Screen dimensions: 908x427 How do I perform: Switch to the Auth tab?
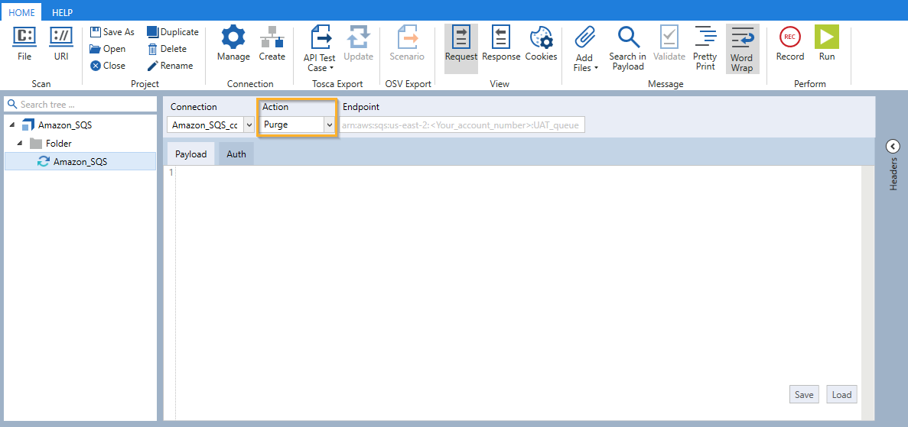(236, 154)
